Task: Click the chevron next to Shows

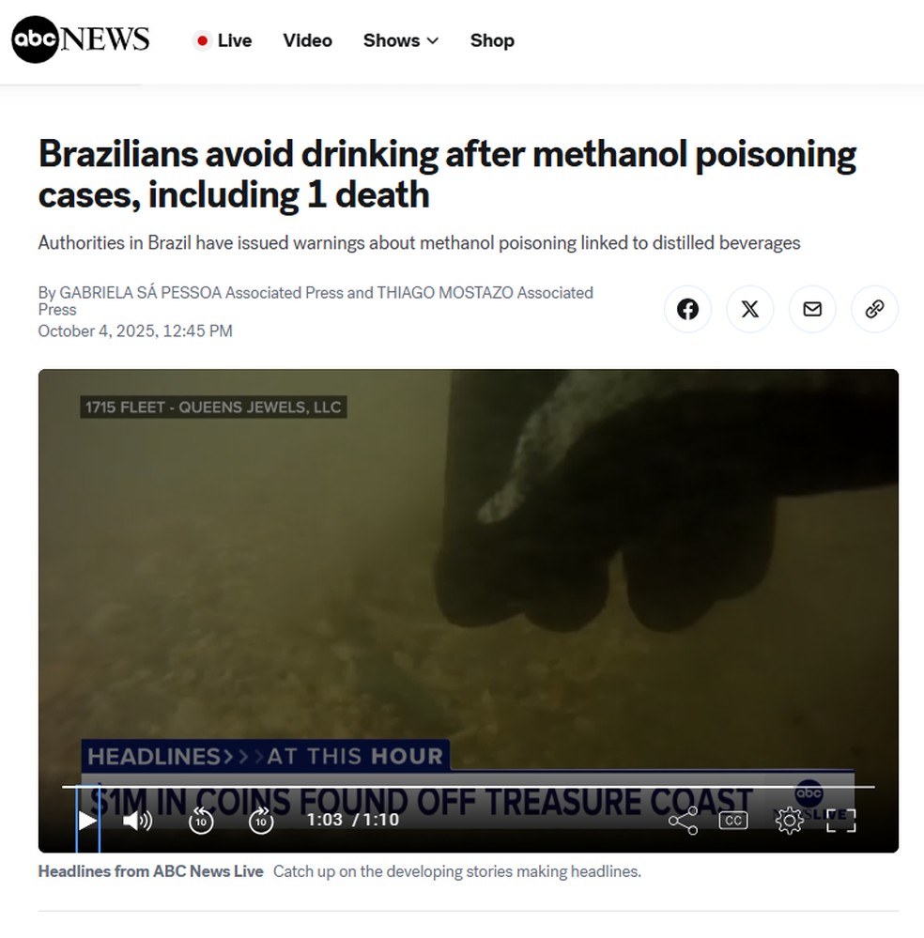Action: tap(433, 40)
